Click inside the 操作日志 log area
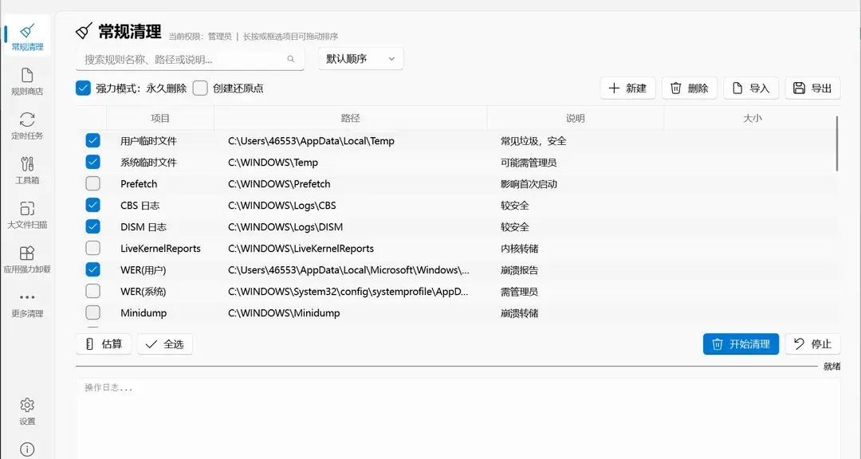861x459 pixels. click(458, 418)
